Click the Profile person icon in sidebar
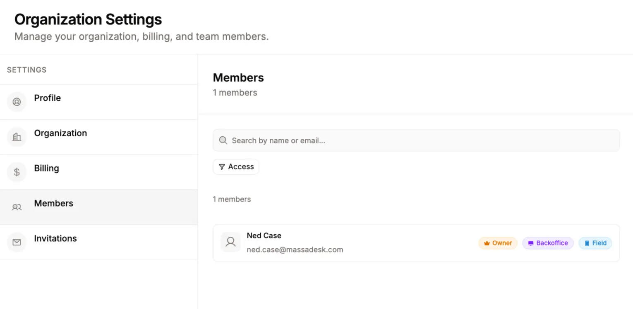 [17, 102]
